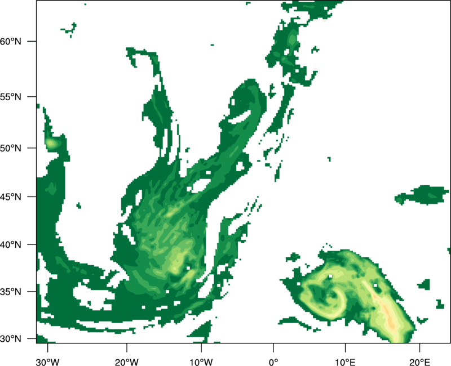
Task: Click the 60°N latitude label
Action: coord(11,41)
